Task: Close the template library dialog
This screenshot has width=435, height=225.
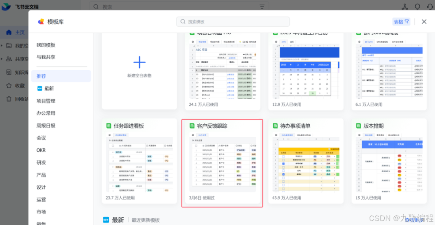Action: tap(424, 22)
